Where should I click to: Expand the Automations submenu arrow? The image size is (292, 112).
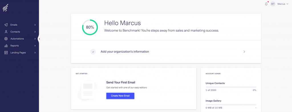click(x=35, y=39)
